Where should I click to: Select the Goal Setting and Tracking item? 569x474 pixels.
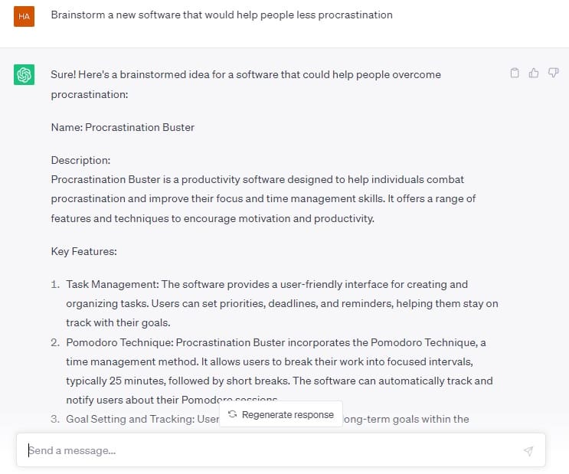260,419
